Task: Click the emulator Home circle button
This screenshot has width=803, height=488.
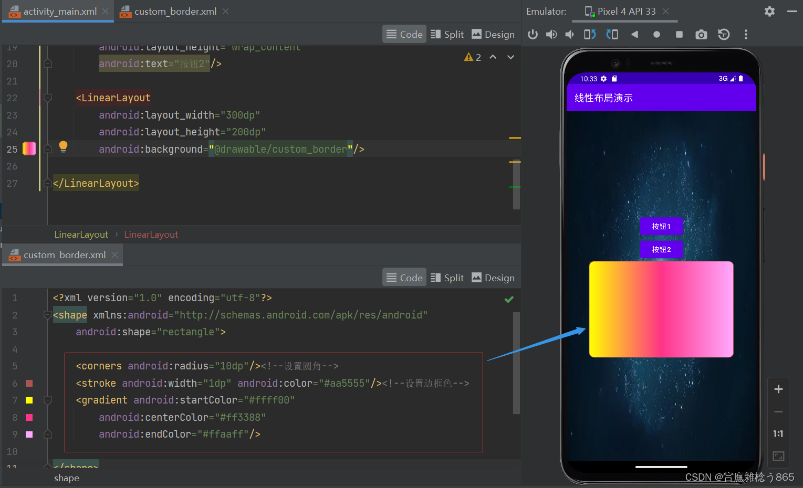Action: click(656, 34)
